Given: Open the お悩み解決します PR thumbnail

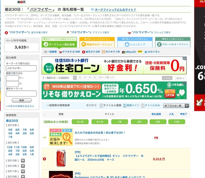Looking at the screenshot, I should click(x=61, y=137).
